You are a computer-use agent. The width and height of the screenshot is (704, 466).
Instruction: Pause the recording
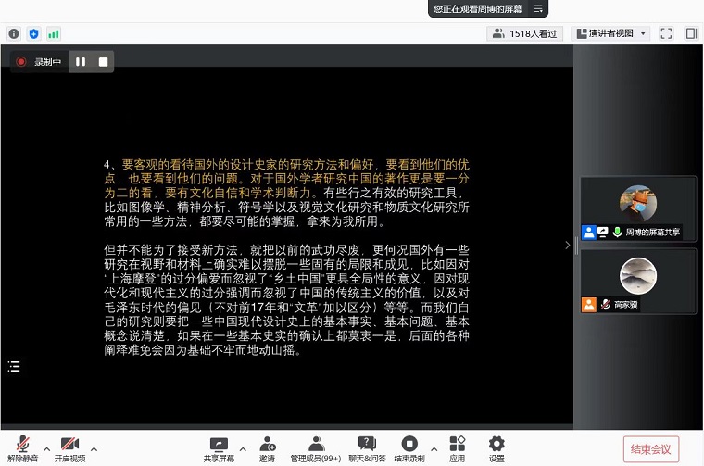[81, 62]
